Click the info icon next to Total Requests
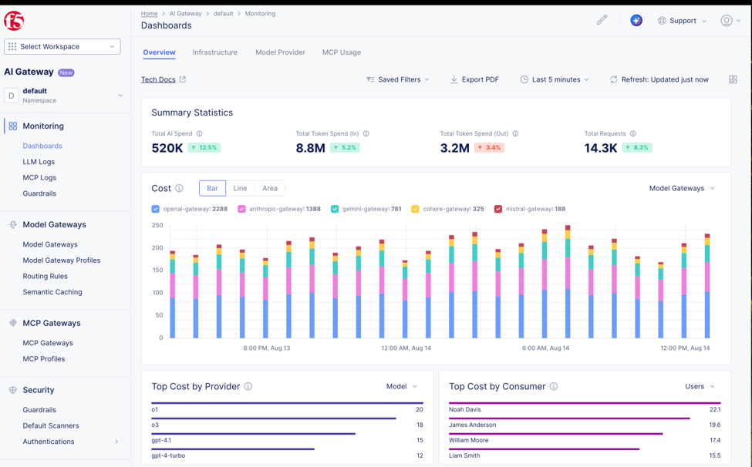The width and height of the screenshot is (752, 467). coord(633,133)
